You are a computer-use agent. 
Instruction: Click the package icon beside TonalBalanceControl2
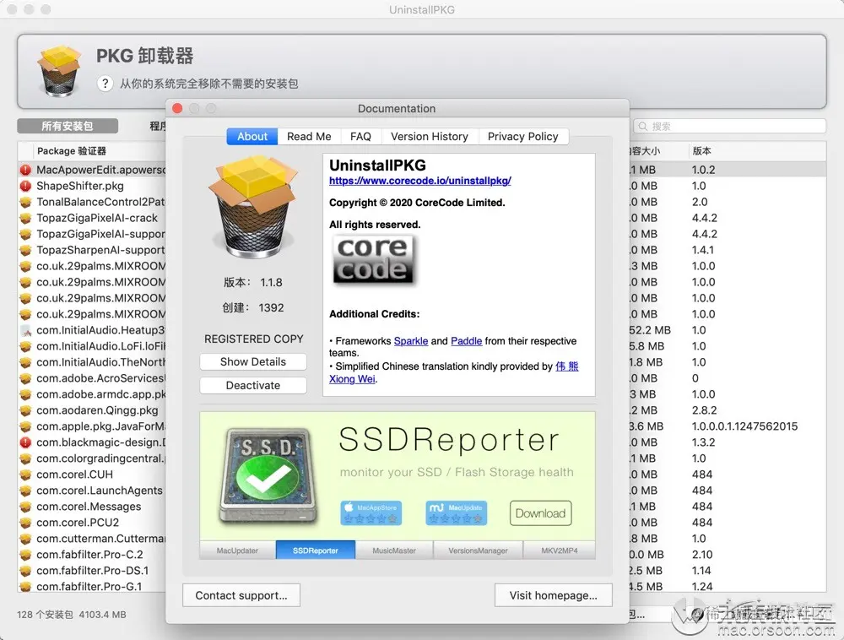tap(25, 203)
